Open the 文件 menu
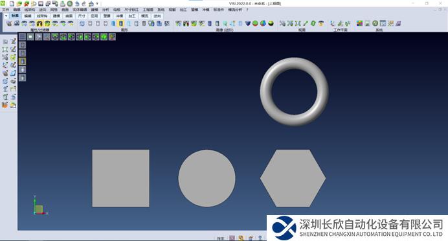Image resolution: width=448 pixels, height=241 pixels. 5,10
